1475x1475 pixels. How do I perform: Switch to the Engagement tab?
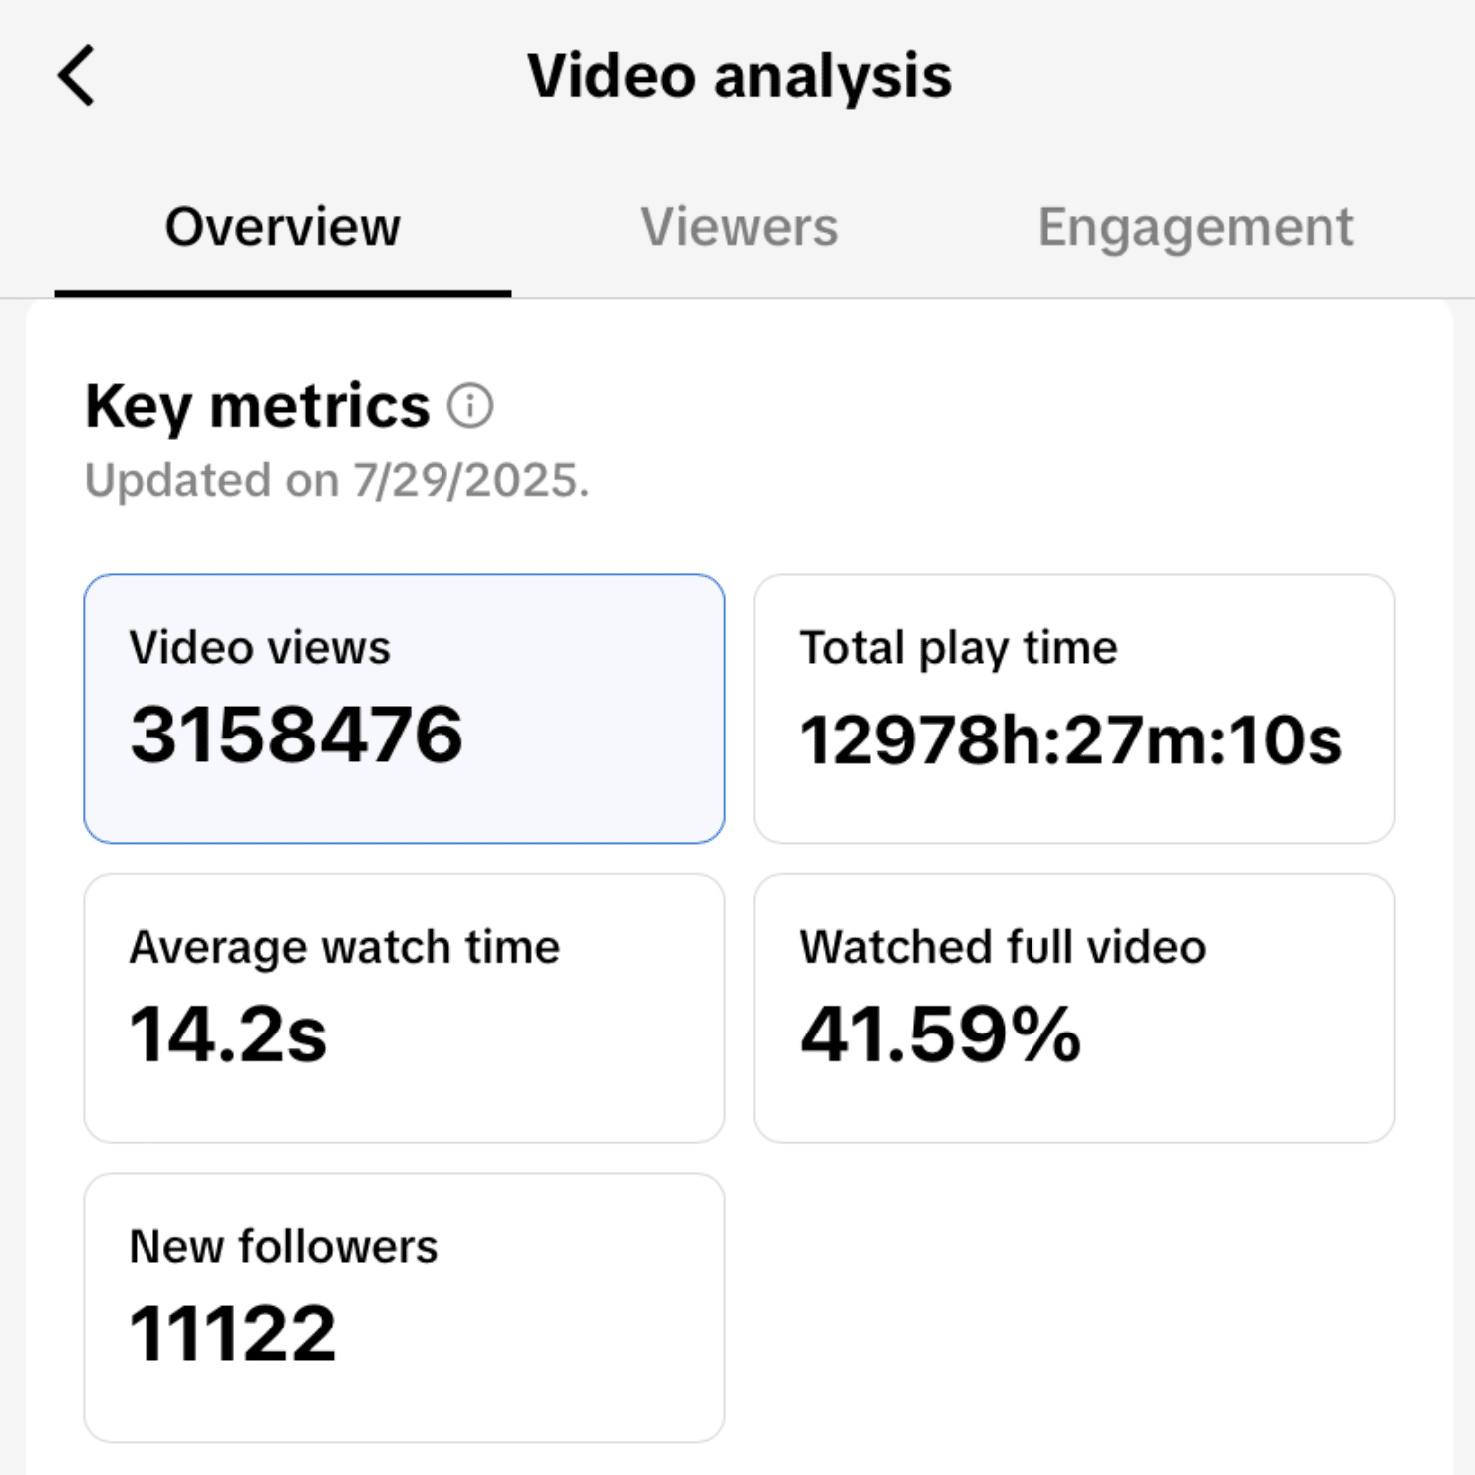1196,227
